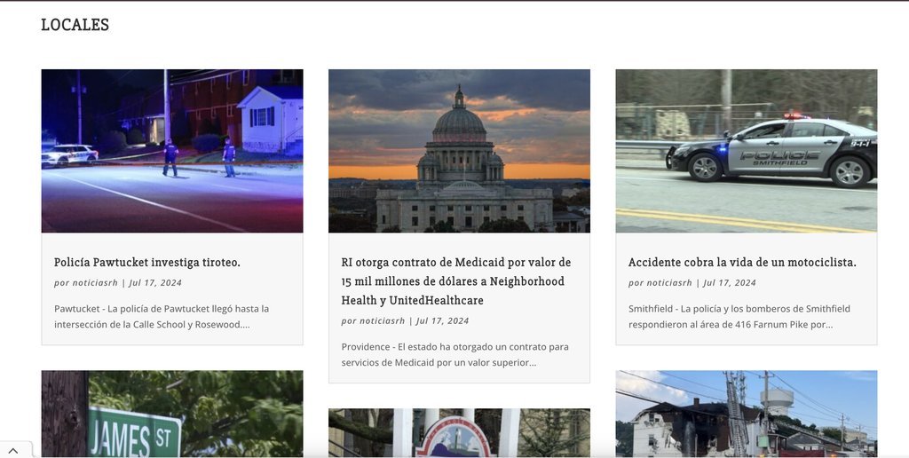The image size is (909, 458).
Task: Open the town seal article image
Action: [x=459, y=433]
